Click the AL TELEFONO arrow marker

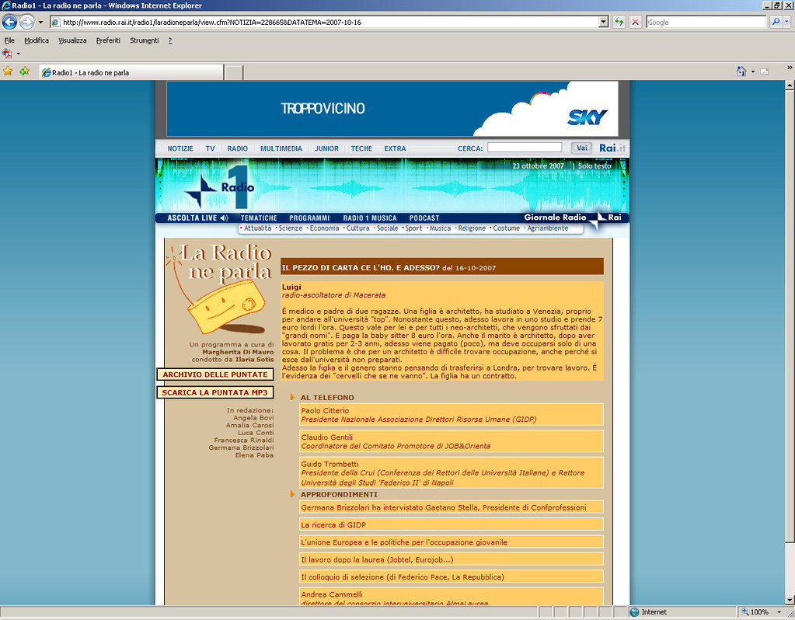pos(292,398)
